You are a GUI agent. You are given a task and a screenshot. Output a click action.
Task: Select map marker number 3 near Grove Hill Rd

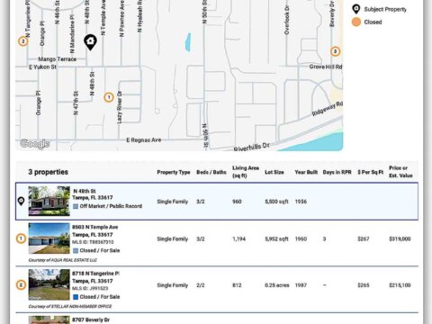(x=336, y=51)
